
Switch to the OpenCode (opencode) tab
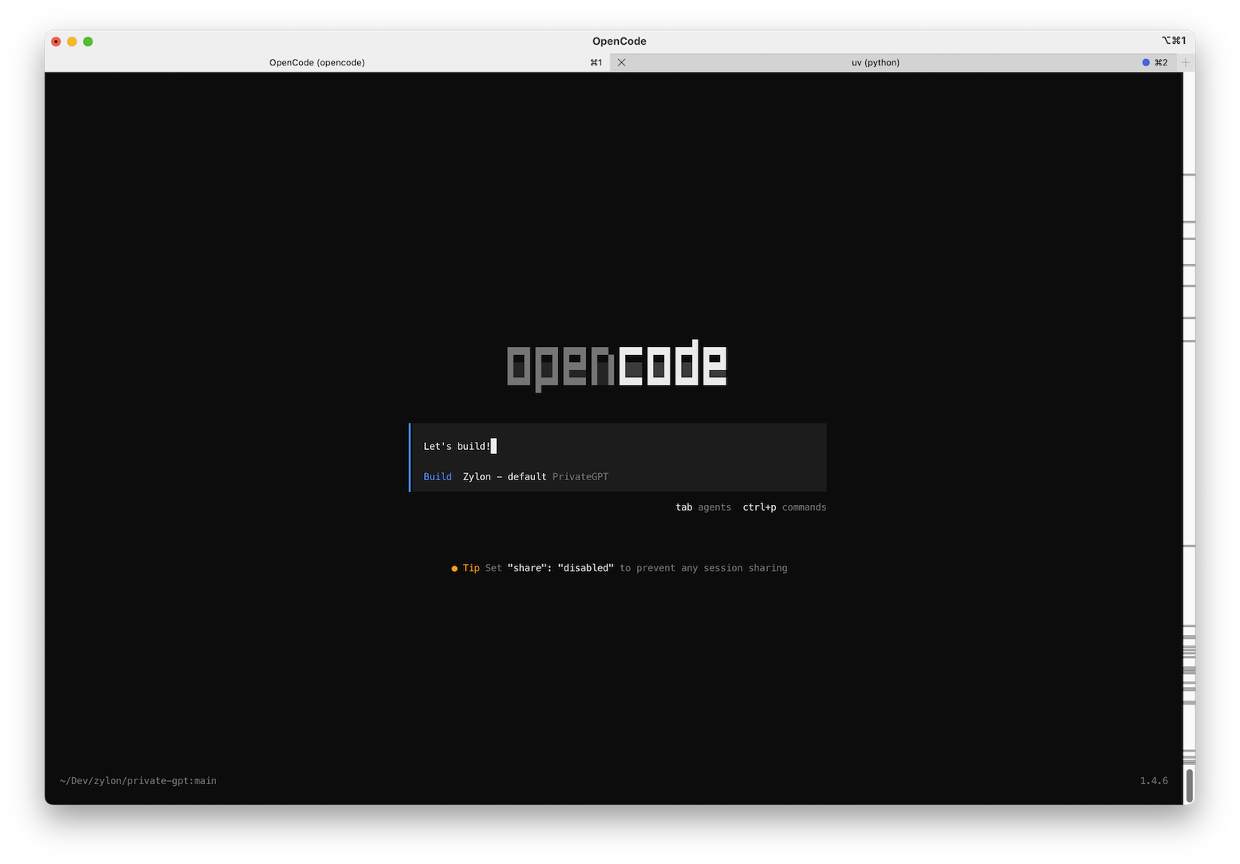pyautogui.click(x=327, y=62)
